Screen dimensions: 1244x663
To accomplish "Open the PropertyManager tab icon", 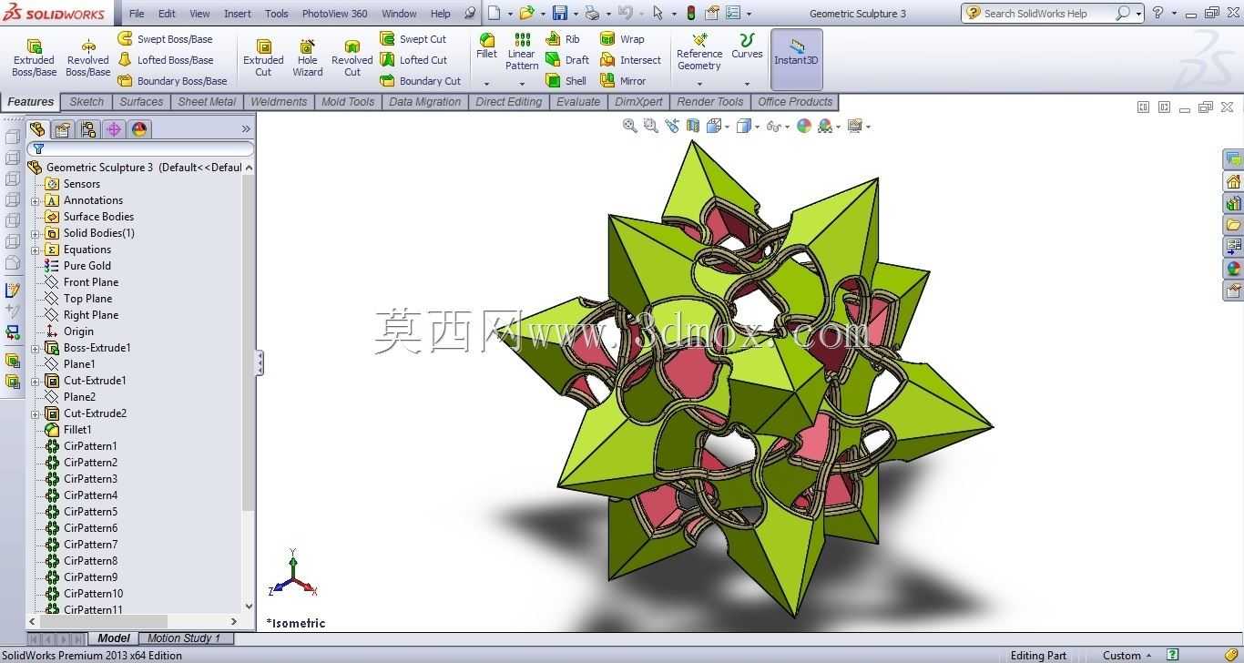I will [x=63, y=129].
